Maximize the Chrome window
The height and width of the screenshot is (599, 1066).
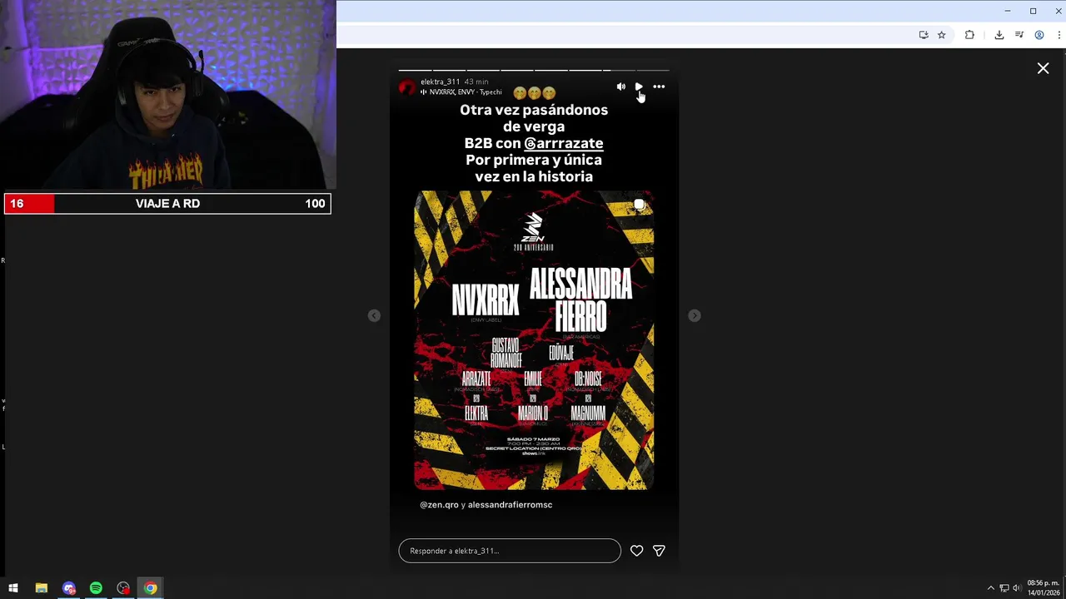1033,11
